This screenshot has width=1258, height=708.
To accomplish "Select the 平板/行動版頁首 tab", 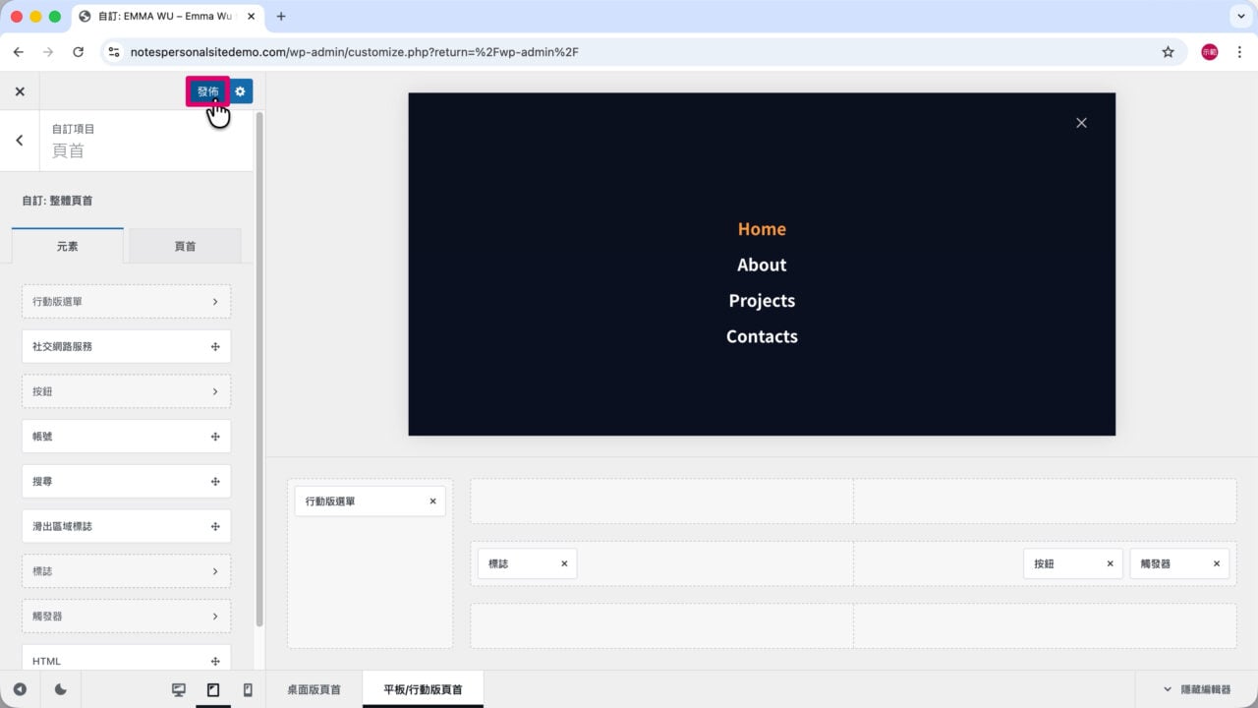I will coord(423,689).
